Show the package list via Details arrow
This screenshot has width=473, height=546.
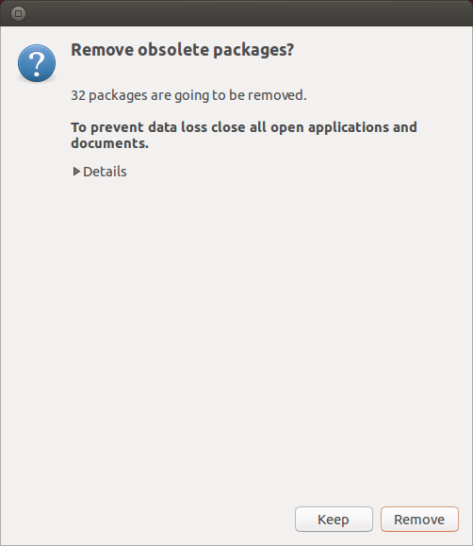(x=76, y=172)
